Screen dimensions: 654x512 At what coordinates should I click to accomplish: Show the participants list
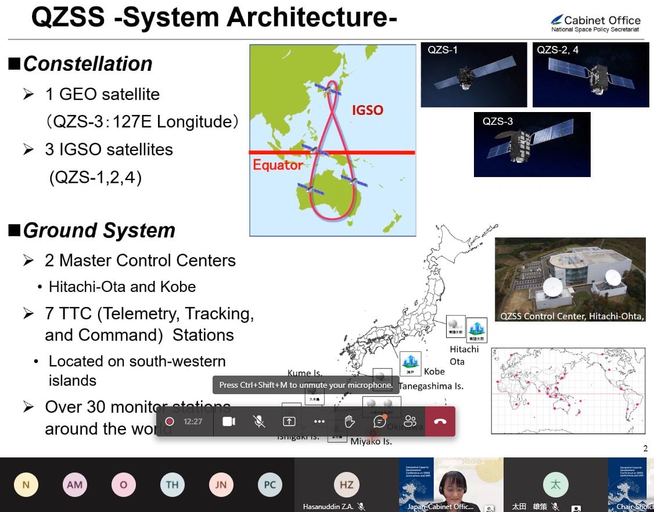410,421
